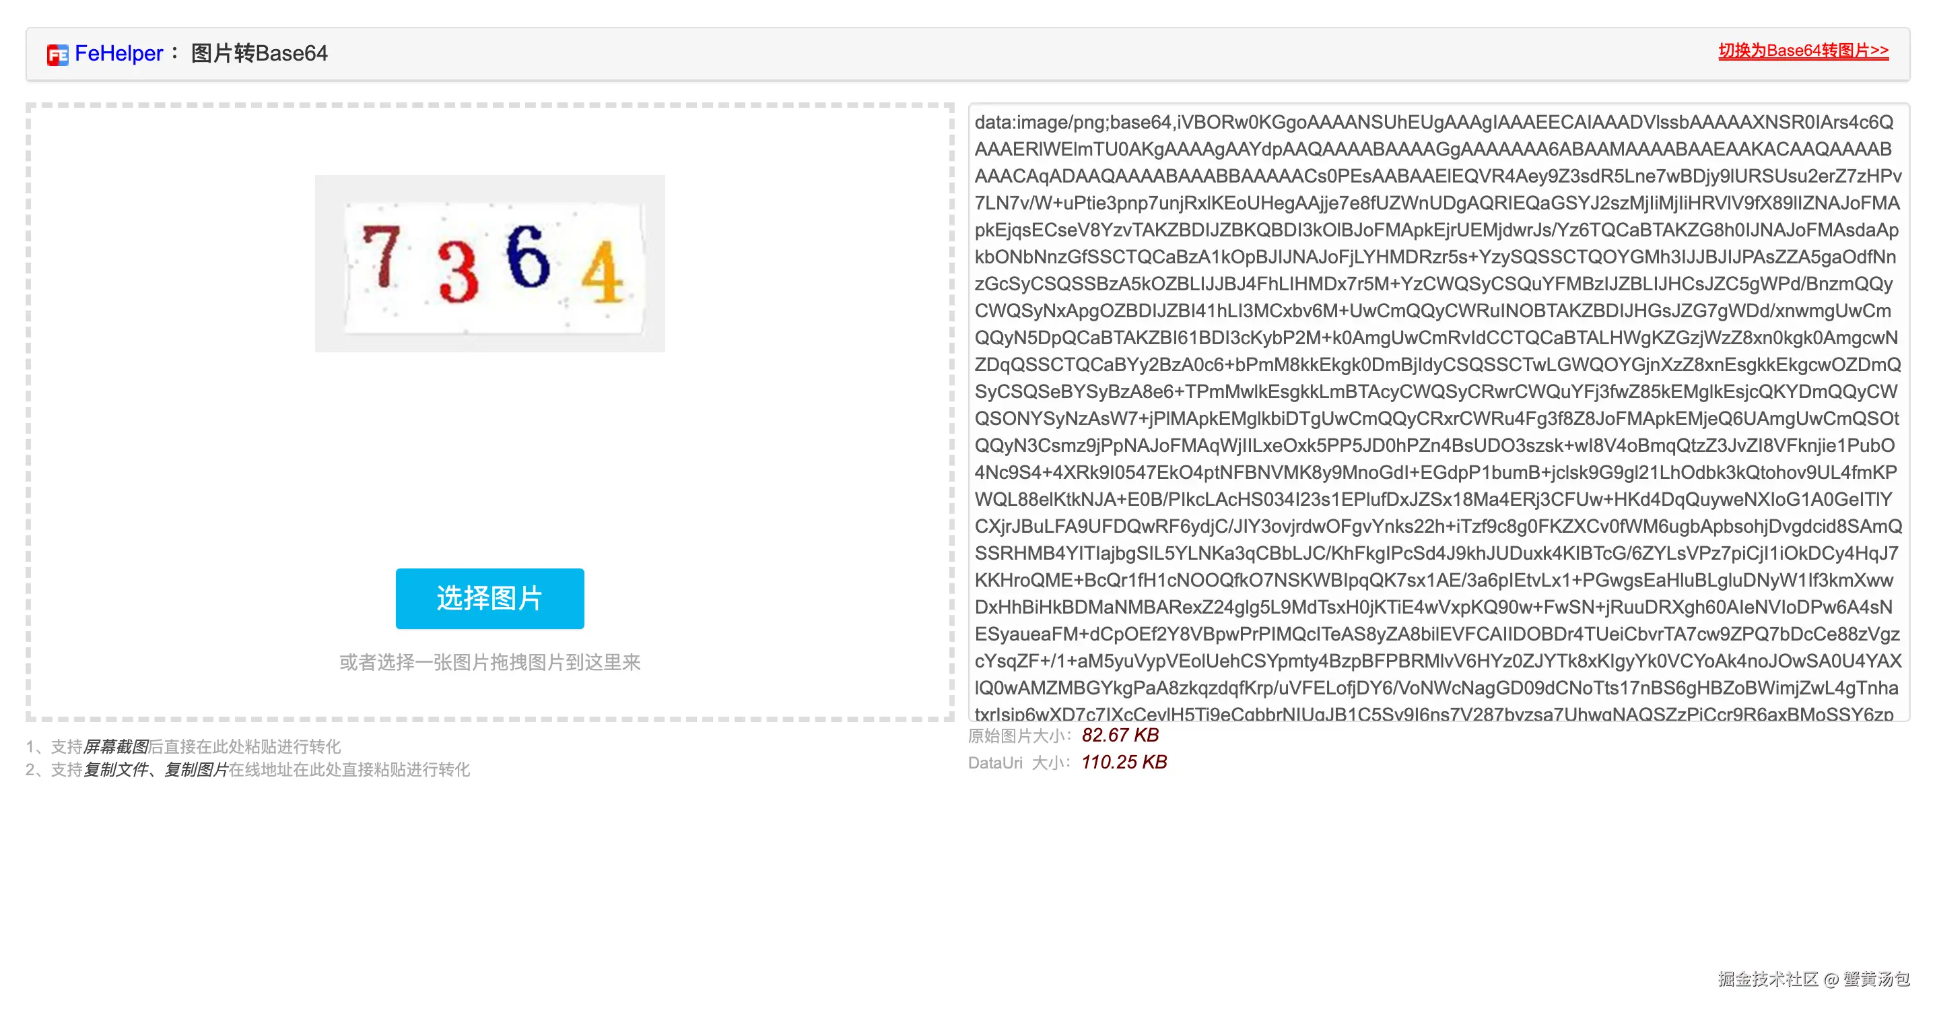Open the FeHelper title link

pyautogui.click(x=118, y=53)
